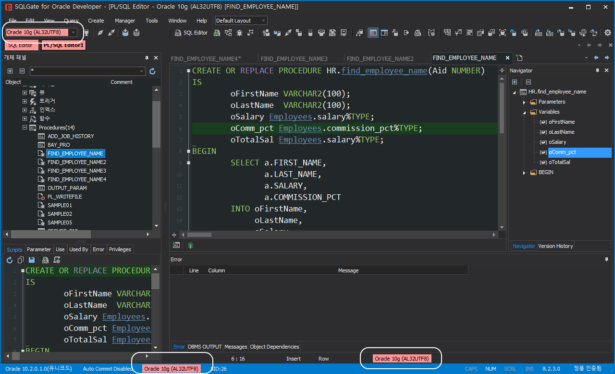Start debugging with the green bug icon
615x374 pixels.
pyautogui.click(x=190, y=245)
